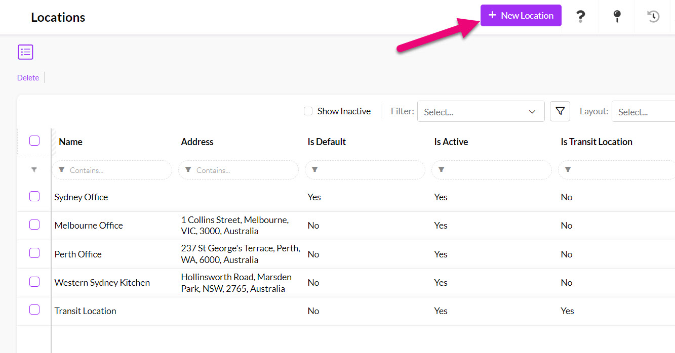Open the Western Sydney Kitchen location
Image resolution: width=675 pixels, height=353 pixels.
[102, 283]
